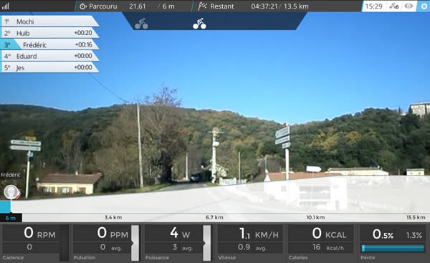The image size is (430, 263).
Task: Click the 10.1 km profile marker
Action: pos(315,217)
